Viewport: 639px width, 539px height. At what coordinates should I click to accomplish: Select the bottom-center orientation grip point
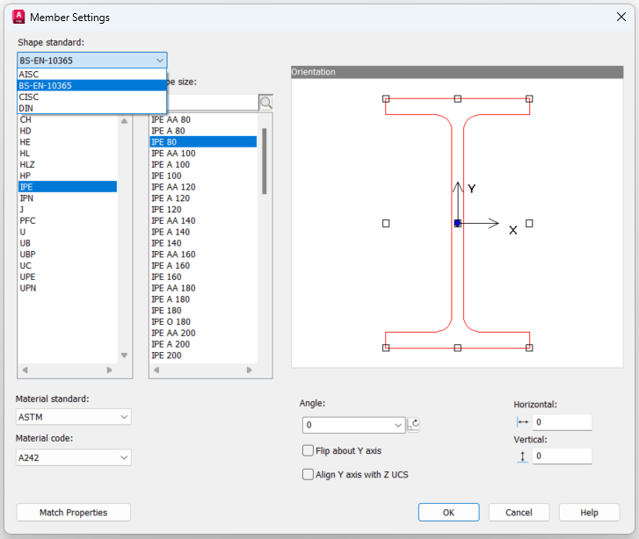457,348
